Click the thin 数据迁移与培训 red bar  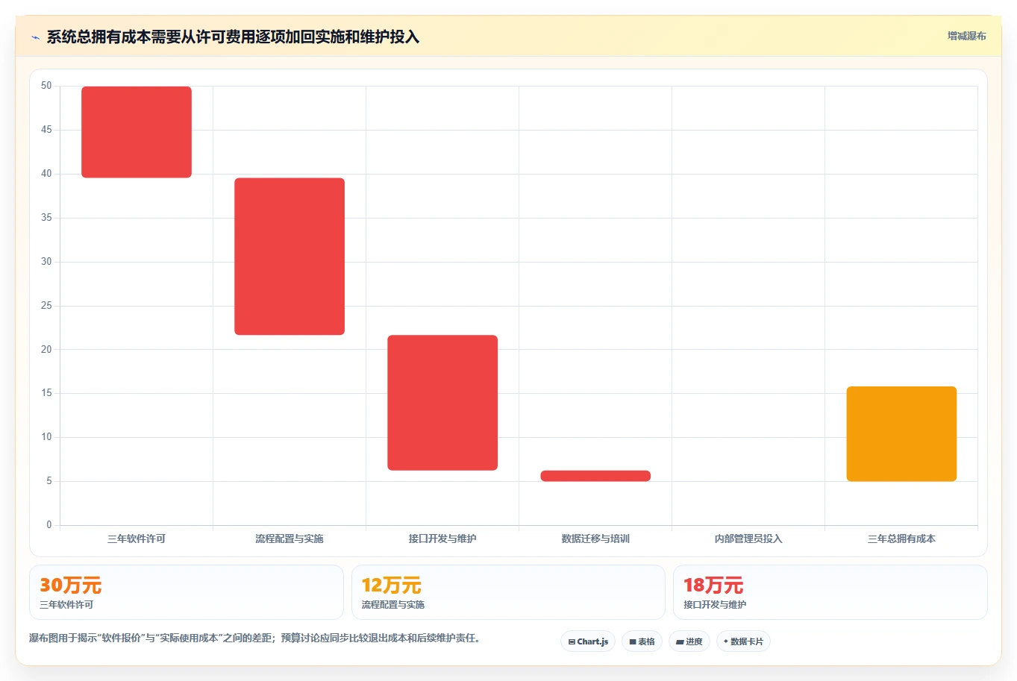point(595,476)
